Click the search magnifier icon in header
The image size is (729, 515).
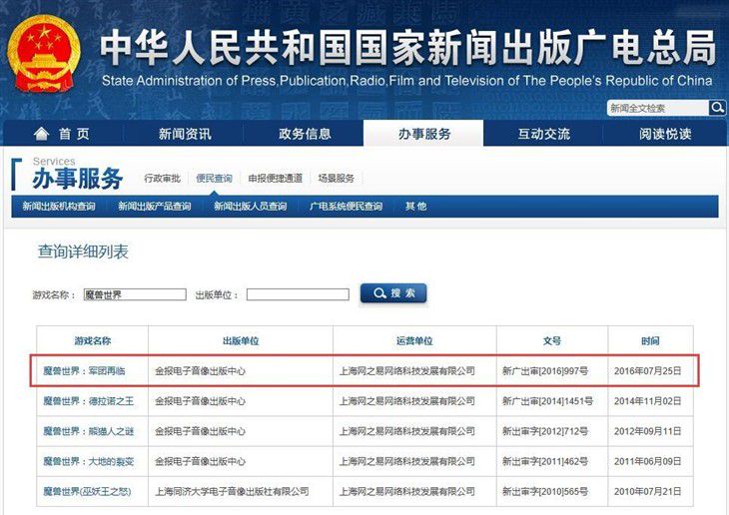(x=717, y=108)
